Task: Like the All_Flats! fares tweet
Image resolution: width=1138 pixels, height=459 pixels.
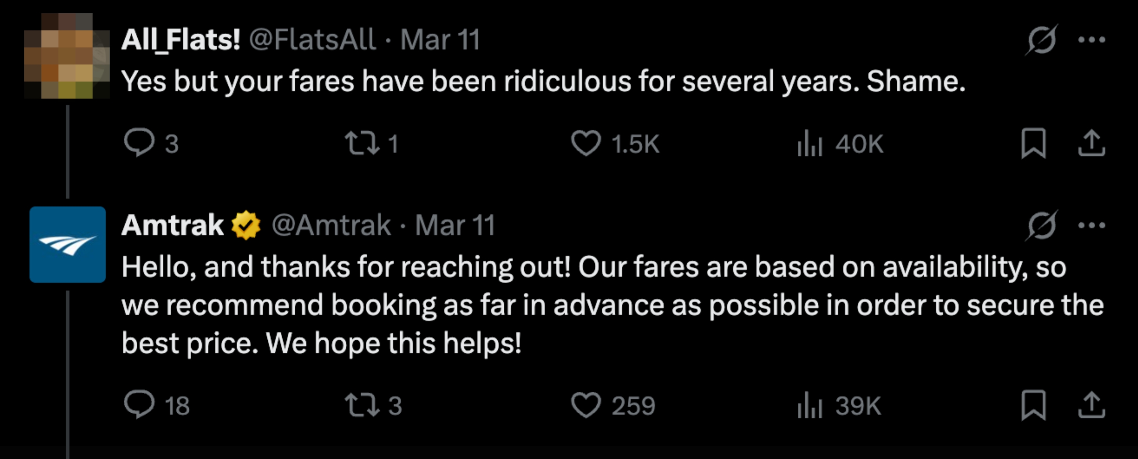Action: click(586, 143)
